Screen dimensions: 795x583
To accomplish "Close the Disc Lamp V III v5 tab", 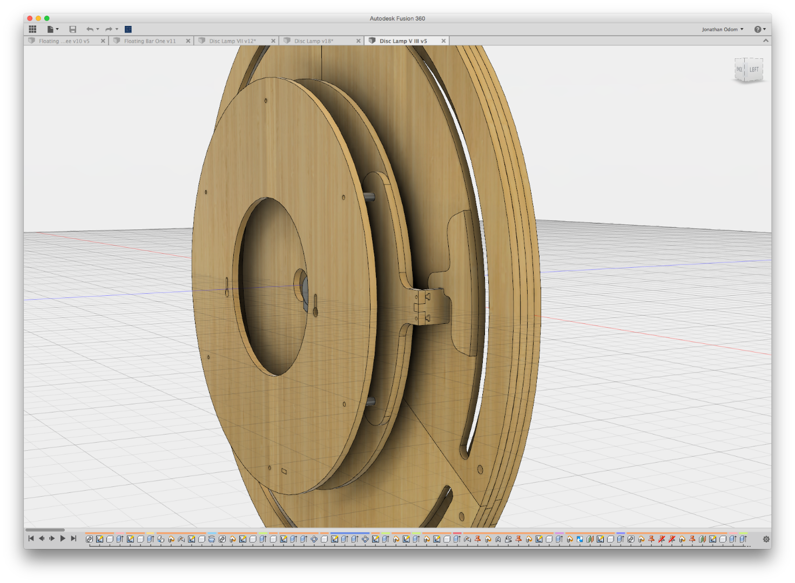I will [443, 41].
